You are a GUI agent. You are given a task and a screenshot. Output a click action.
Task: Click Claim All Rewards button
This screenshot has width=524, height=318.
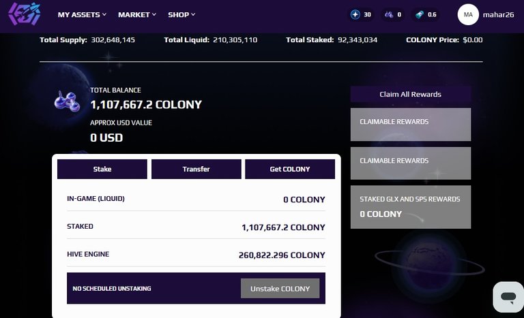pos(411,94)
